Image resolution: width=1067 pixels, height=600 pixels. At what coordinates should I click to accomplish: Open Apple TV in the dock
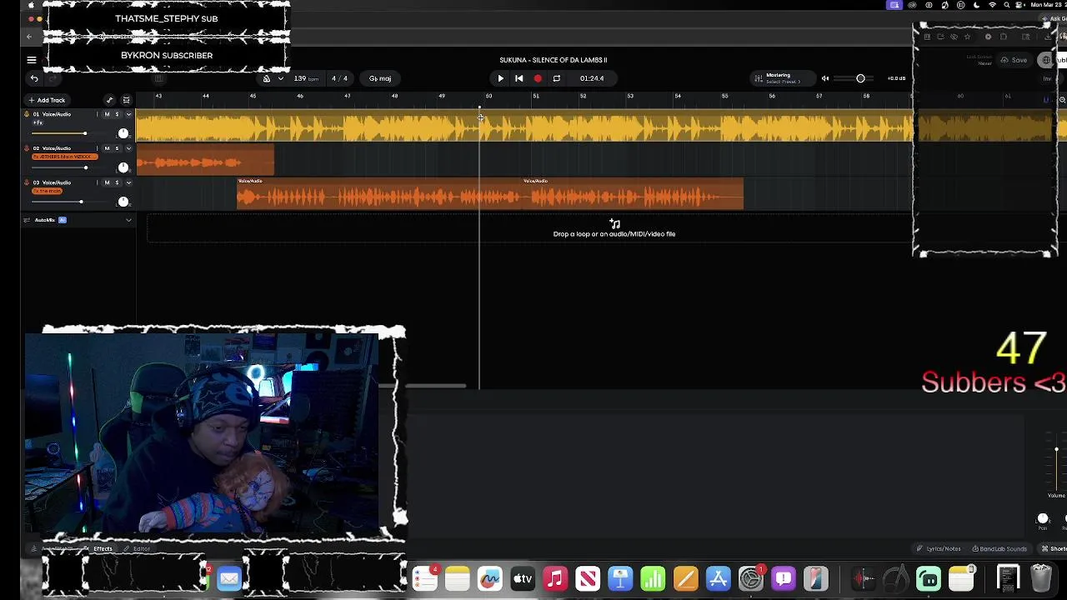tap(523, 577)
